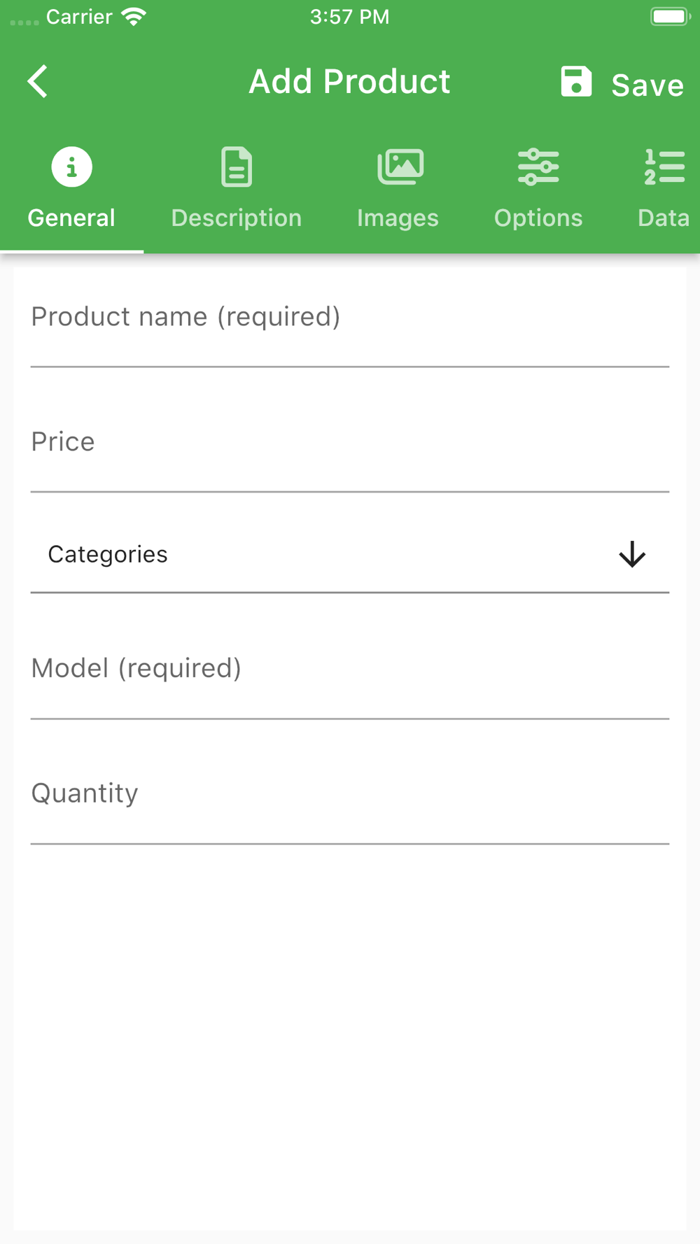
Task: Open the Description document icon
Action: [x=237, y=167]
